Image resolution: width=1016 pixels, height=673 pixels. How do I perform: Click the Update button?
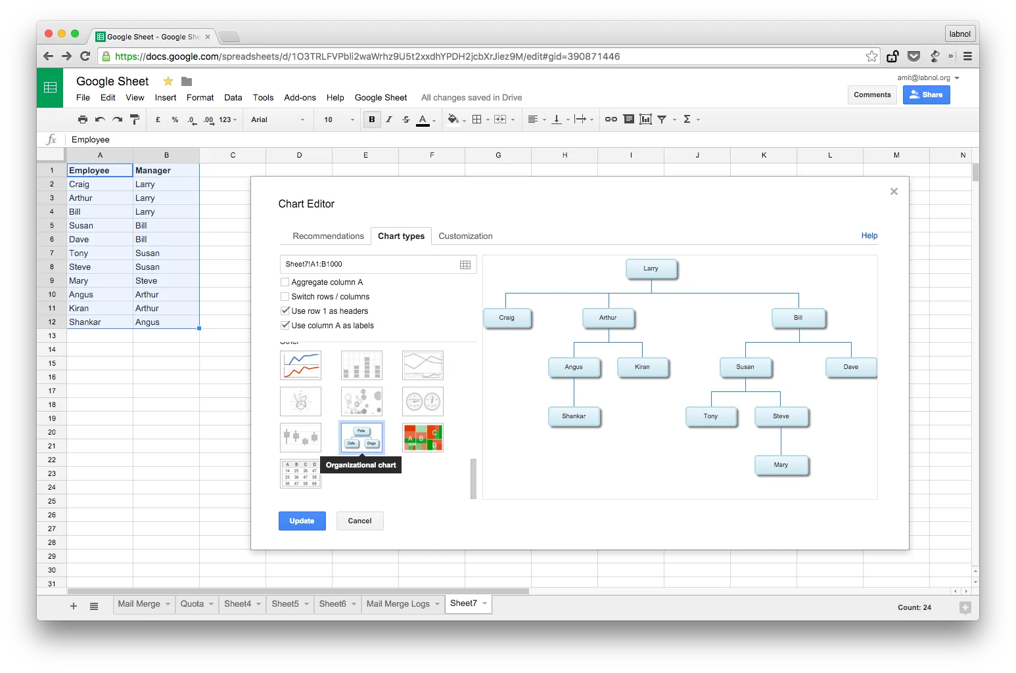pos(302,521)
